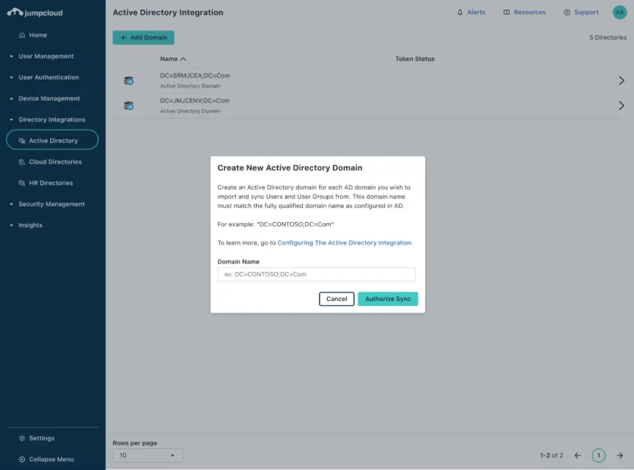Expand the Device Management section
This screenshot has height=470, width=634.
pos(49,98)
